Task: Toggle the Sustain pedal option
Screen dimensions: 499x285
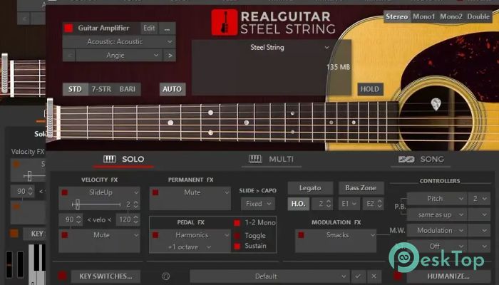Action: pos(237,246)
